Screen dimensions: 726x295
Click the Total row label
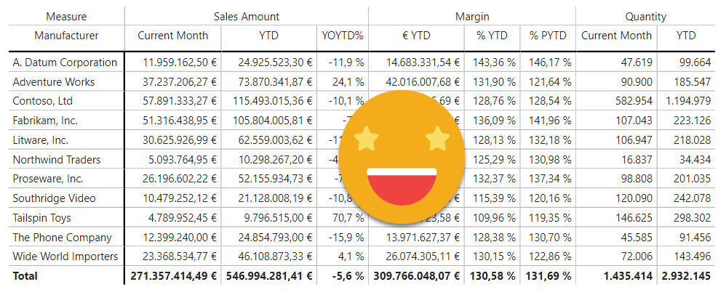click(25, 276)
